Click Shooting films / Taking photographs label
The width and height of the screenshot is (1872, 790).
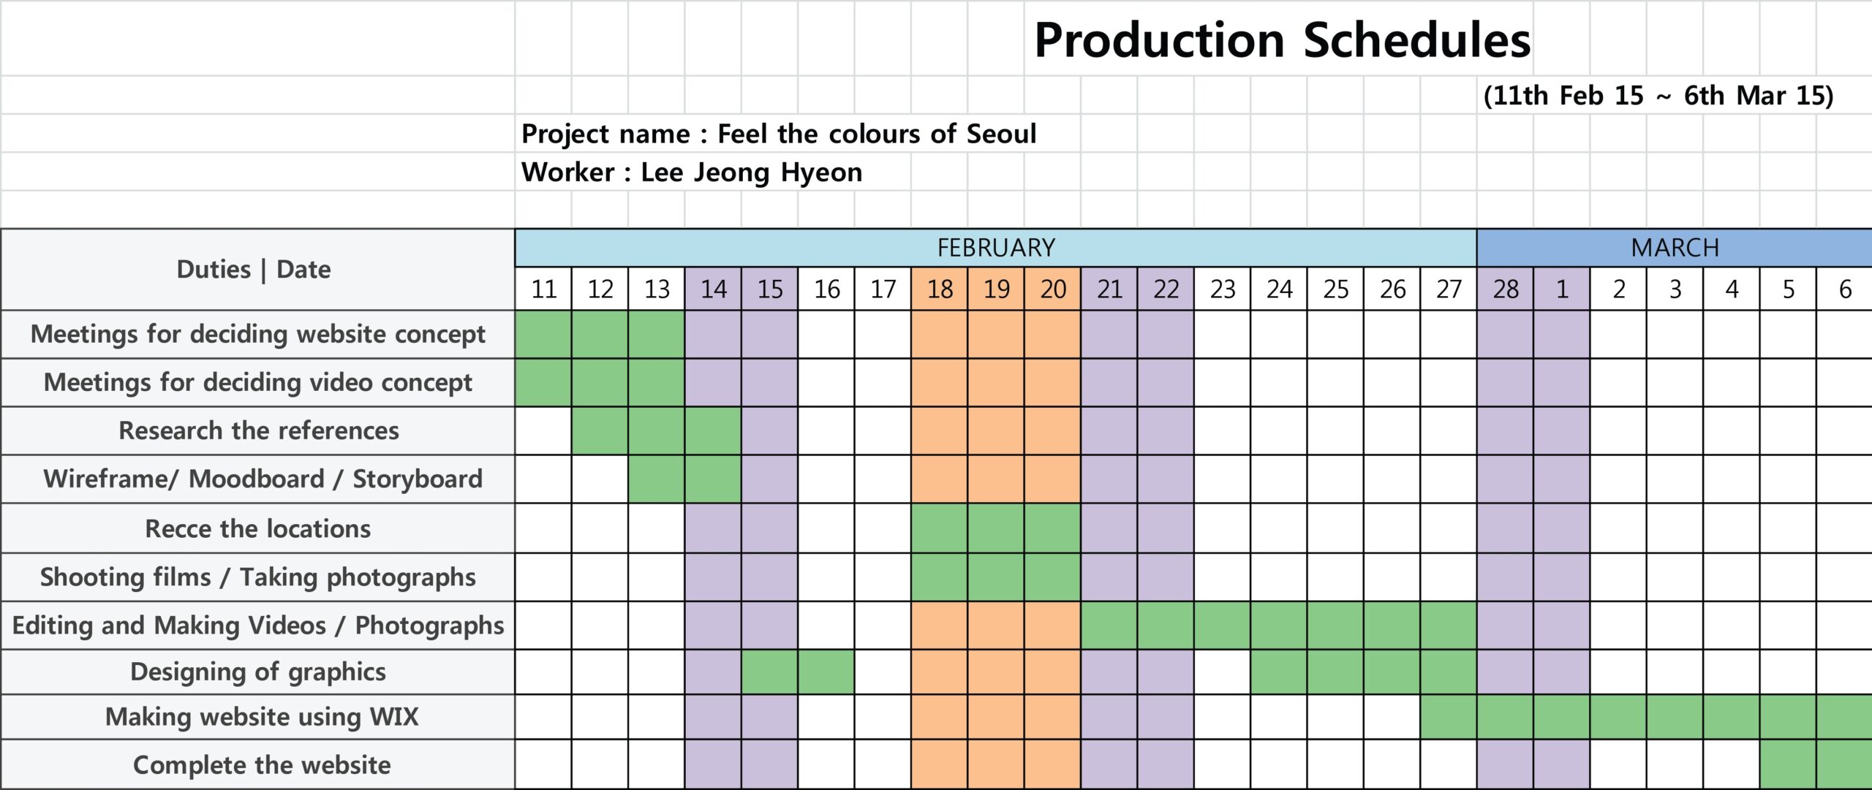tap(257, 577)
